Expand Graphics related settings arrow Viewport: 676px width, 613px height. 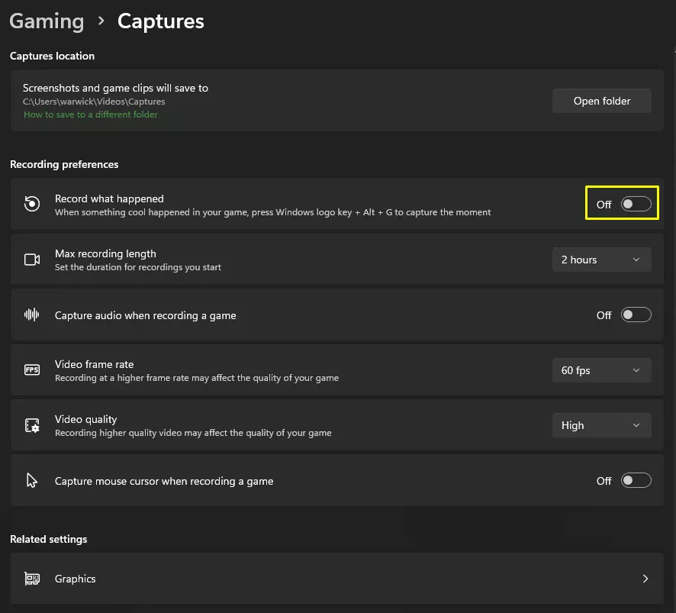[x=645, y=579]
